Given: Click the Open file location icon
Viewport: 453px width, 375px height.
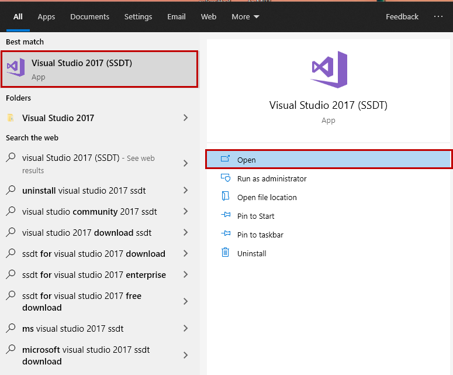Looking at the screenshot, I should click(x=225, y=197).
